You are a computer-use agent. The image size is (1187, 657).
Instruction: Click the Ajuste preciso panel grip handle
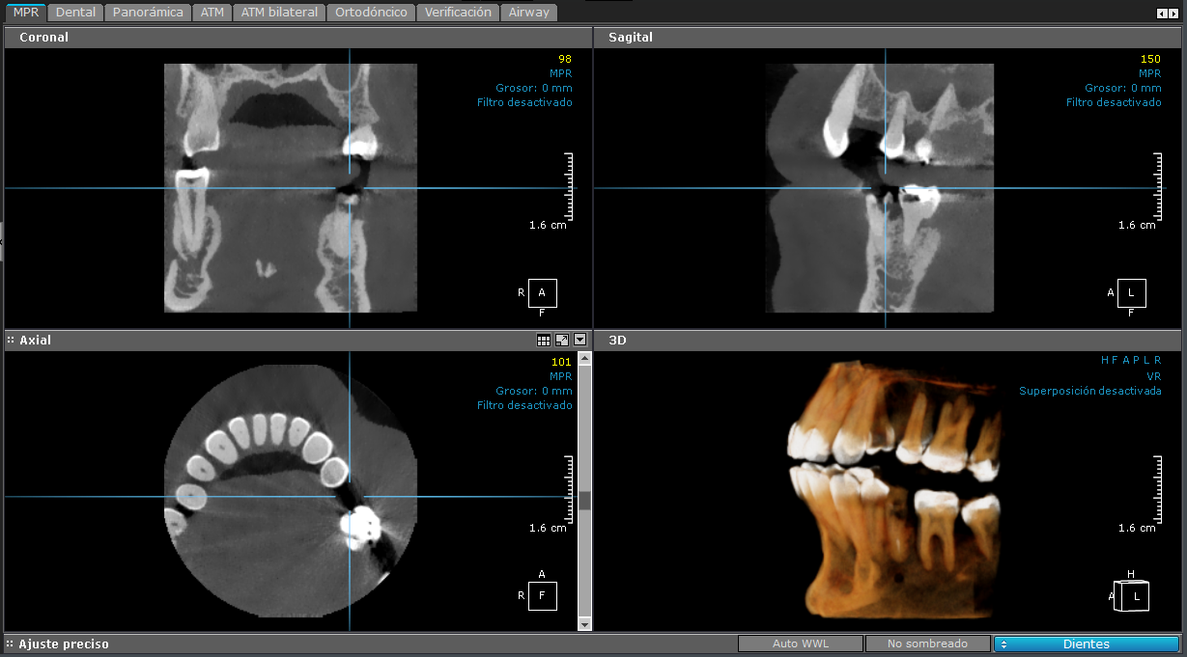click(x=10, y=643)
